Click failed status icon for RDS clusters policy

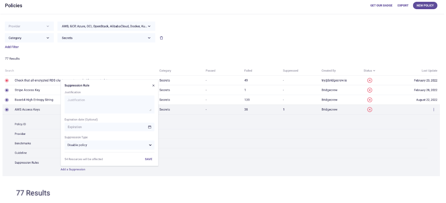click(369, 80)
